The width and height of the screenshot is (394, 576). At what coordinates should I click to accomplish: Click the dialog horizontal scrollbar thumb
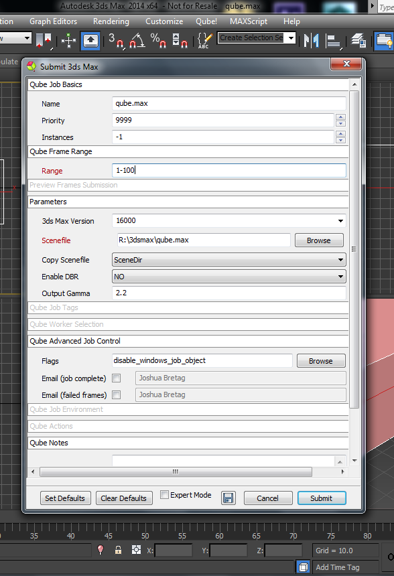pyautogui.click(x=176, y=472)
